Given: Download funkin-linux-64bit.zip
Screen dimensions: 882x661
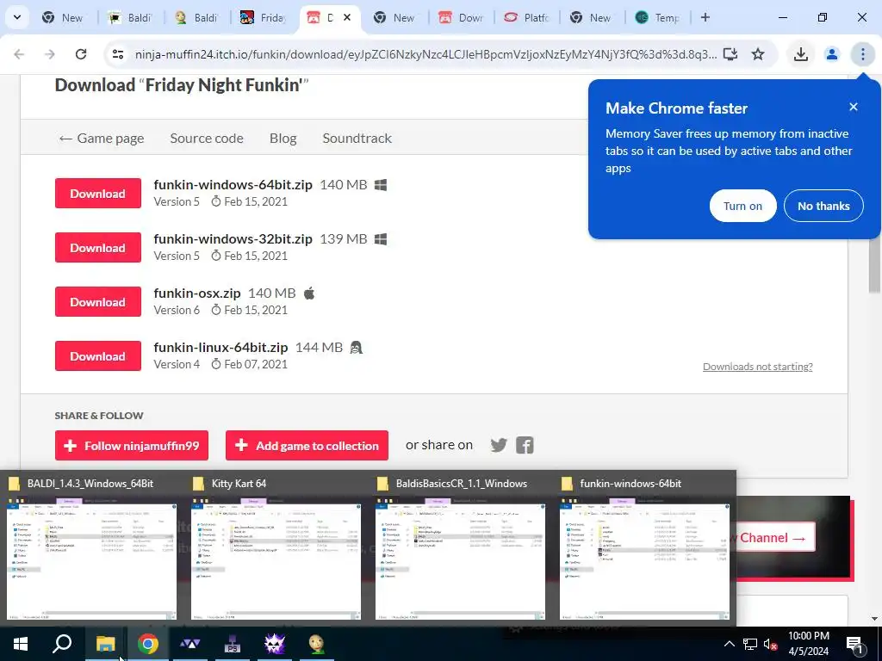Looking at the screenshot, I should pos(98,355).
